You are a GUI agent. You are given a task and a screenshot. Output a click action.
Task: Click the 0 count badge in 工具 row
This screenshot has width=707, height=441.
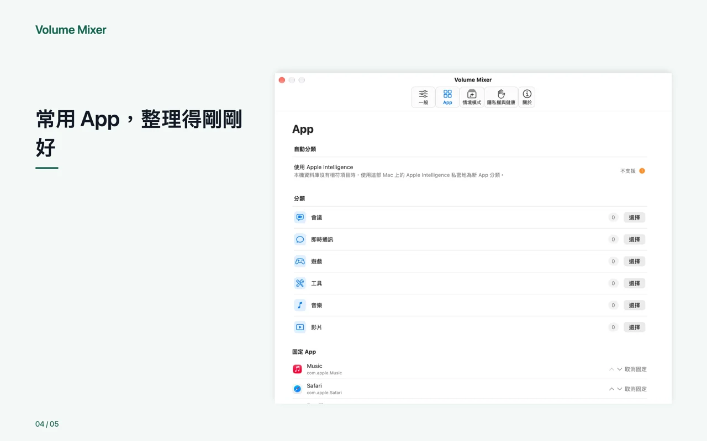click(613, 283)
